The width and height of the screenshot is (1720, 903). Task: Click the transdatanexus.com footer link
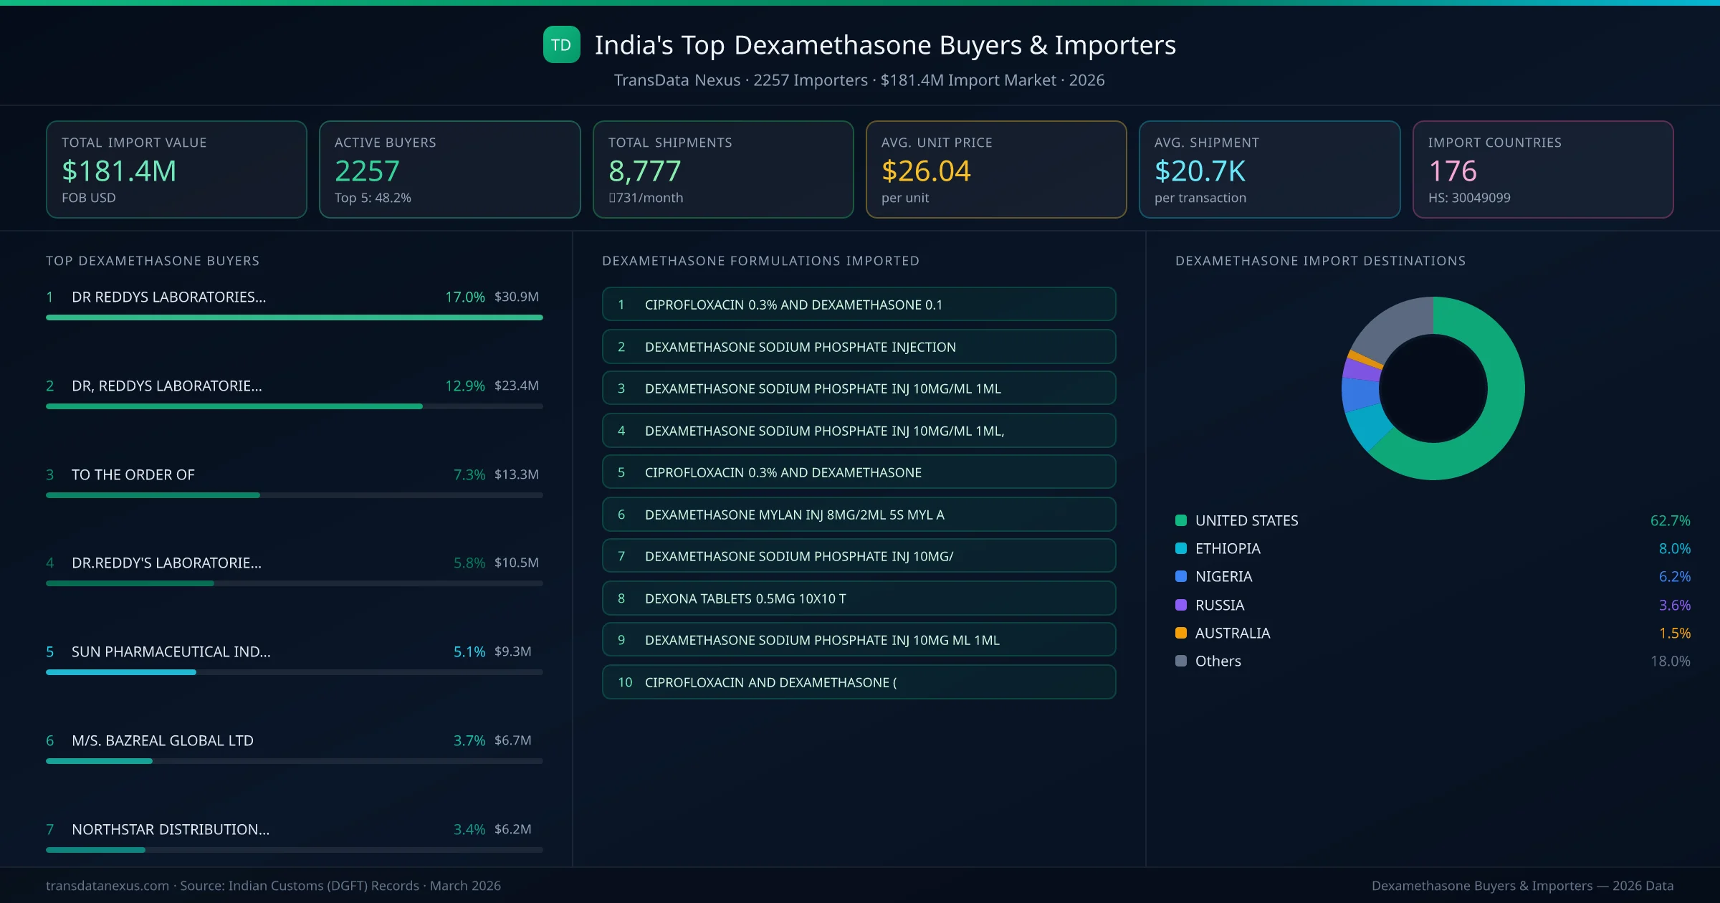click(x=105, y=886)
